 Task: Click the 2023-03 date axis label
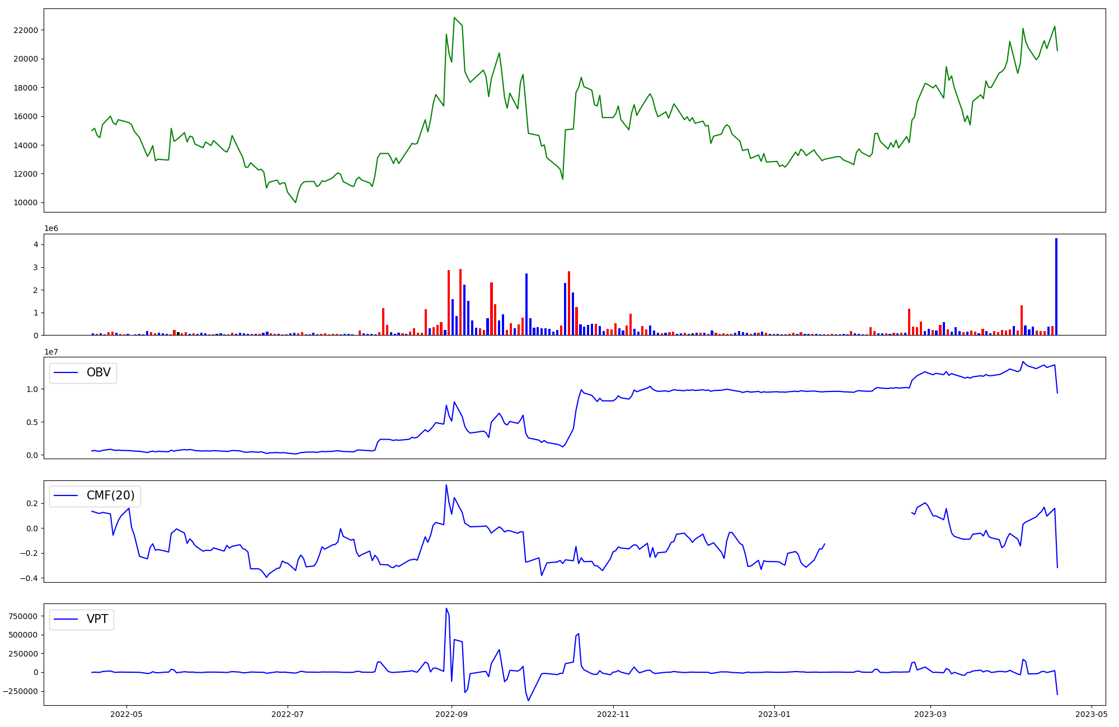point(930,714)
